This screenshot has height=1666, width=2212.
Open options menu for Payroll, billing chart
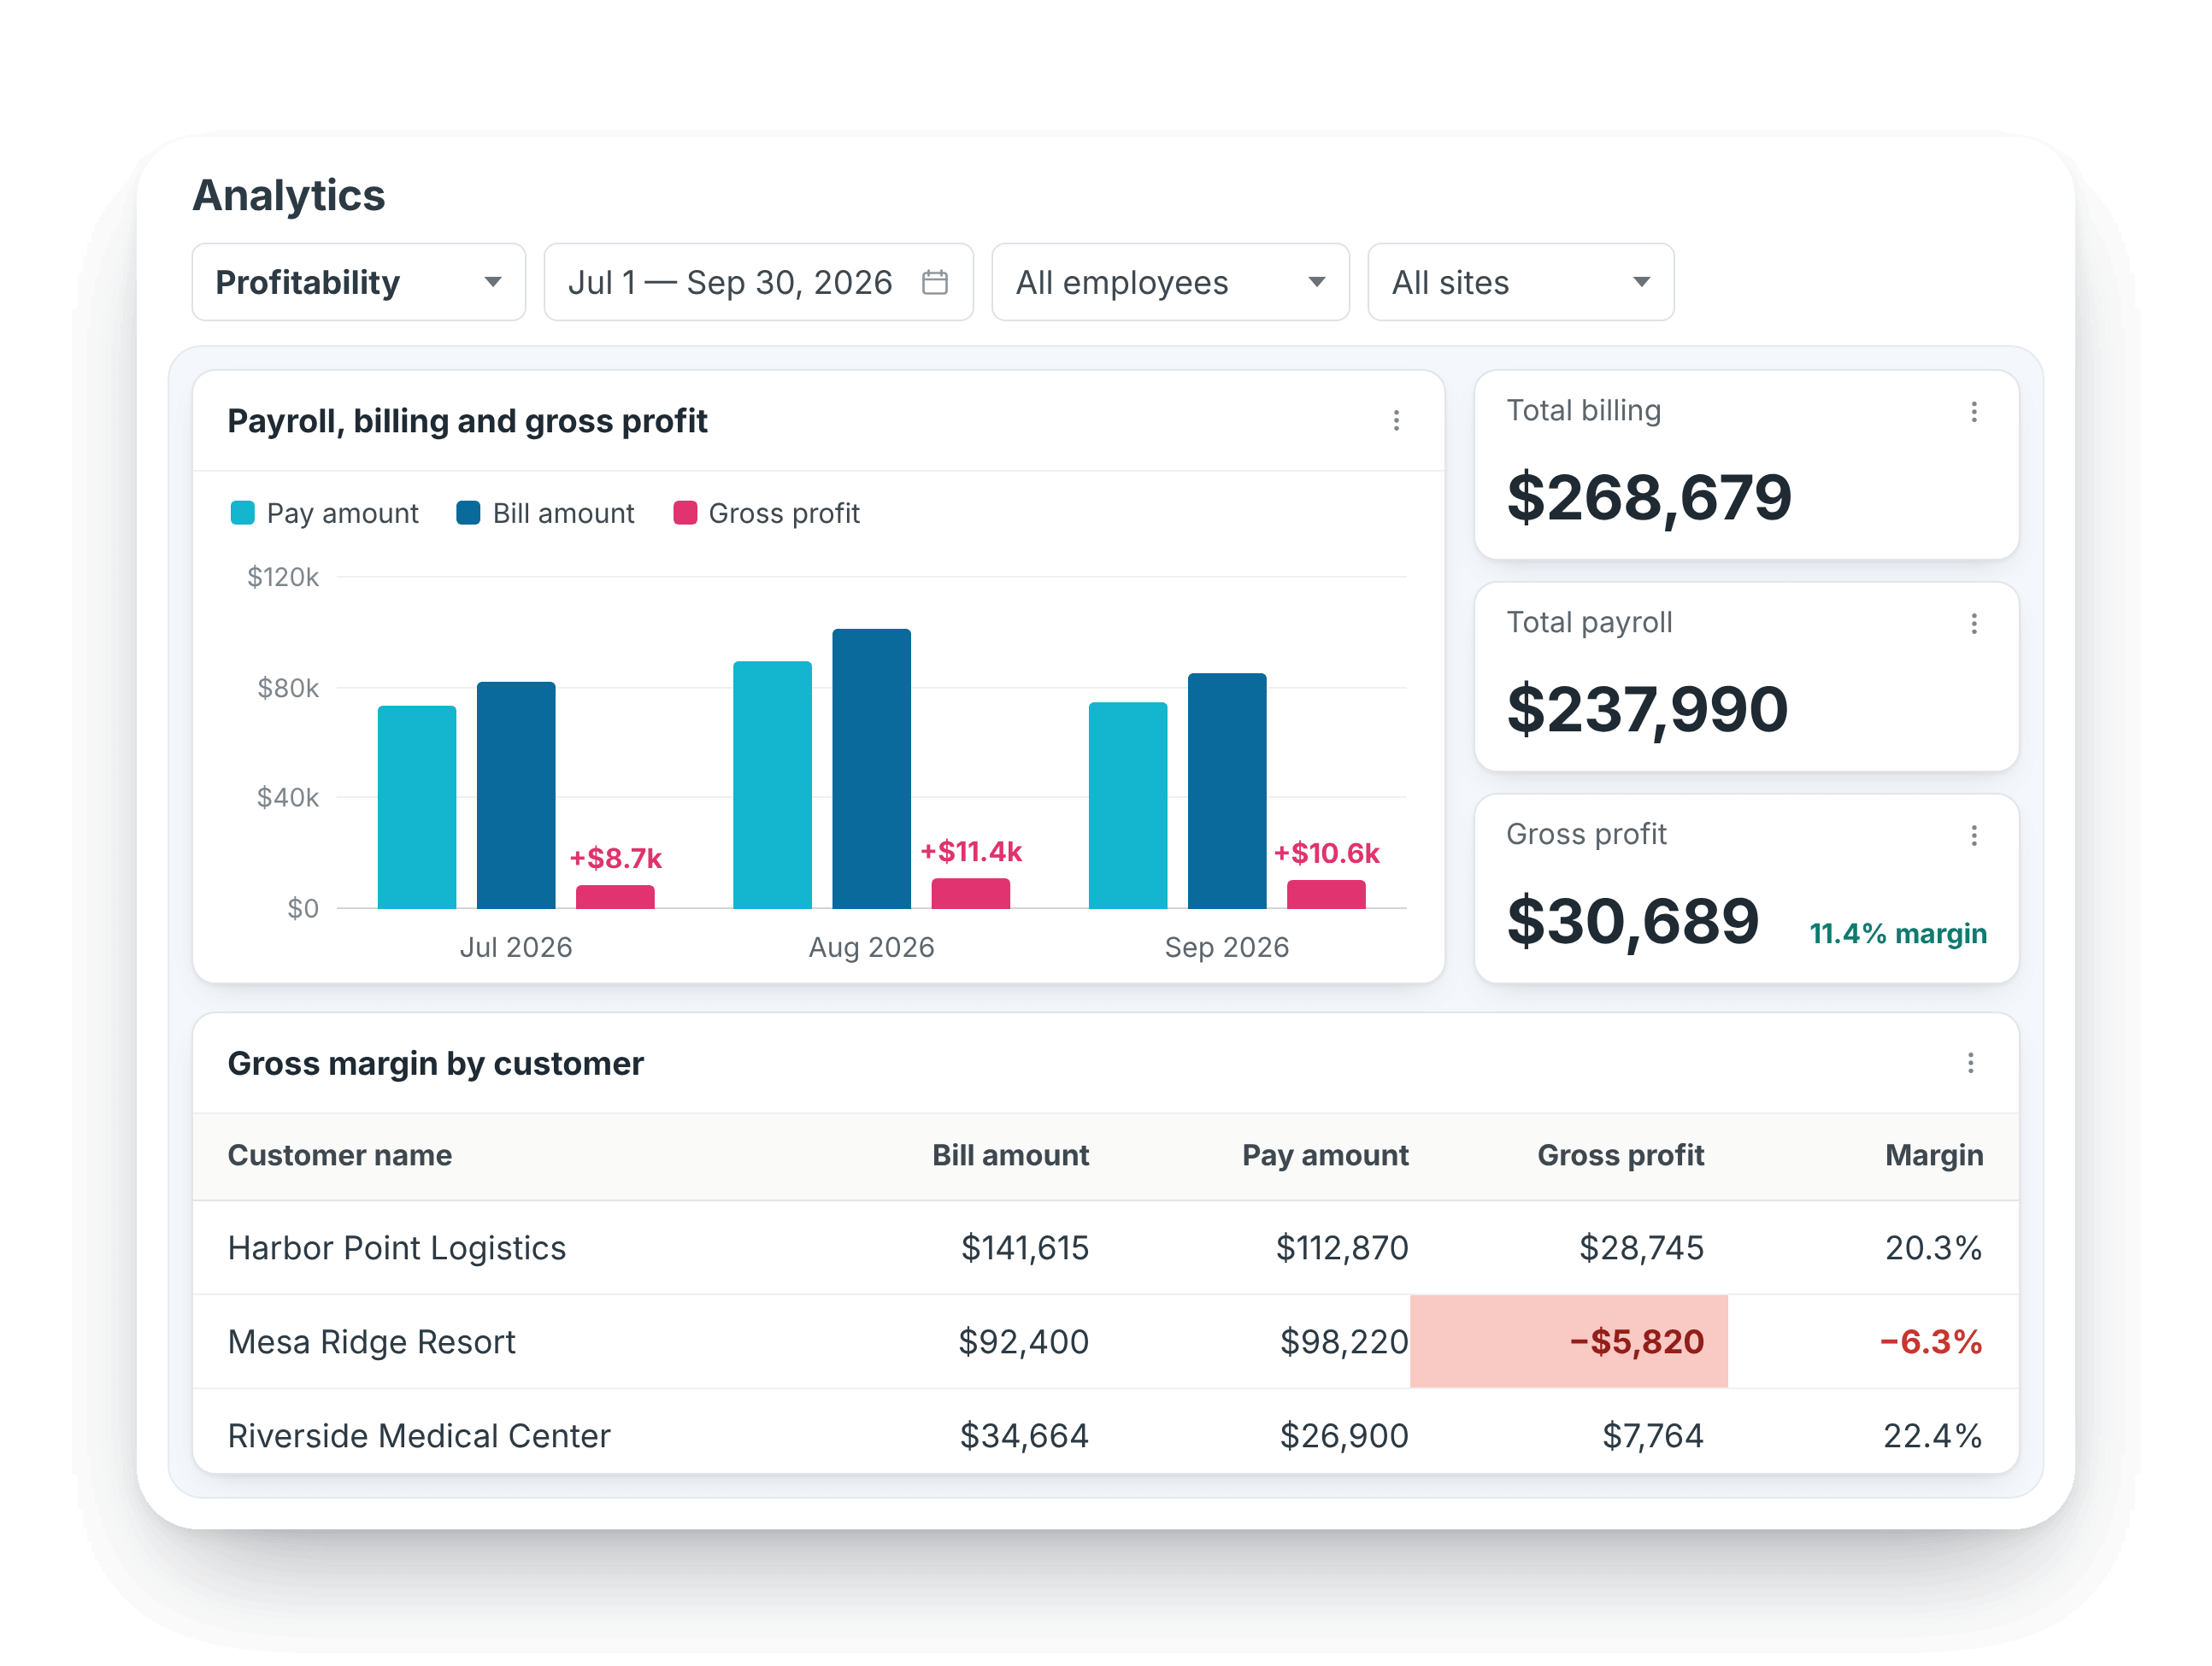click(x=1396, y=420)
